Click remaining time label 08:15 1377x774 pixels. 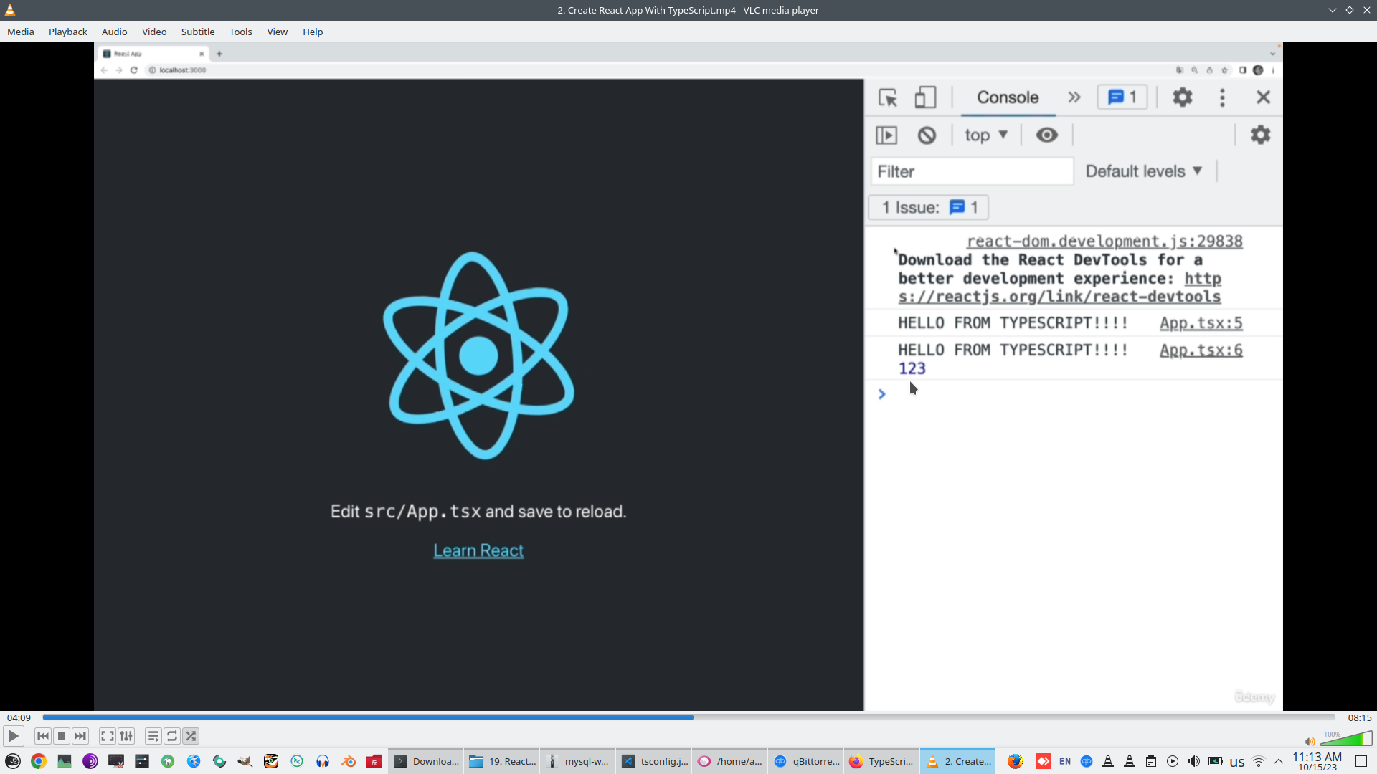[x=1359, y=717]
